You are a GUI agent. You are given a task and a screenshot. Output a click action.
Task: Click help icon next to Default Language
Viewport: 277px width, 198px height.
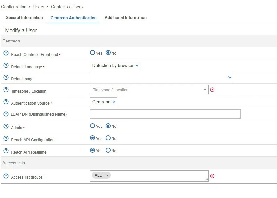[6, 65]
